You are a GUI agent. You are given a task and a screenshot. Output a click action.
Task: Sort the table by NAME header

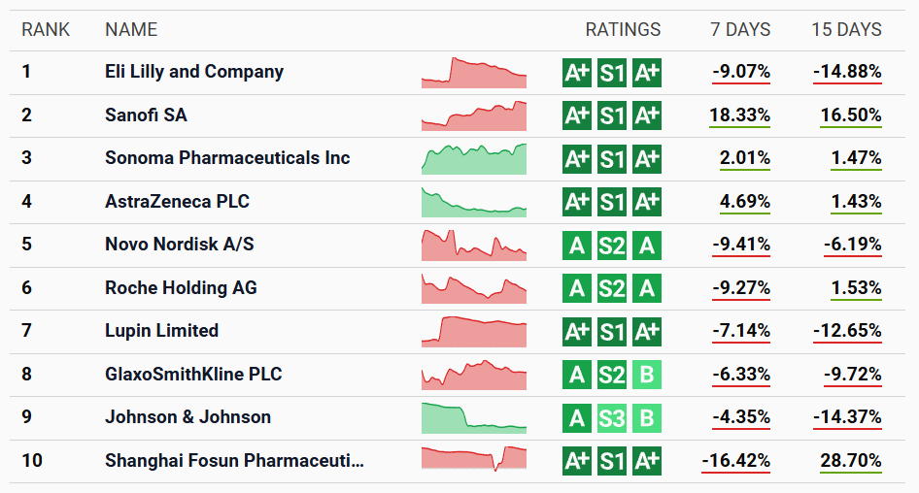click(131, 29)
